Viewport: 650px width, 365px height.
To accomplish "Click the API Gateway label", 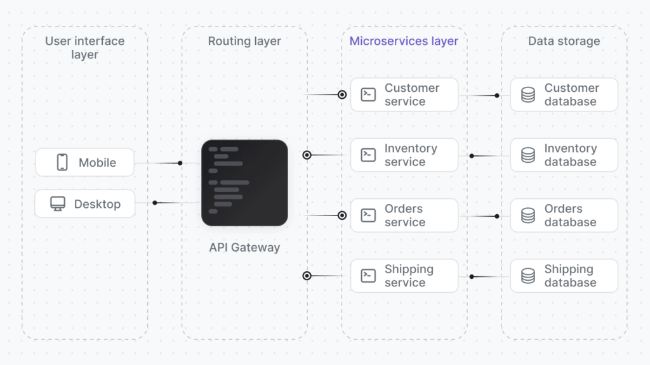I will point(244,248).
